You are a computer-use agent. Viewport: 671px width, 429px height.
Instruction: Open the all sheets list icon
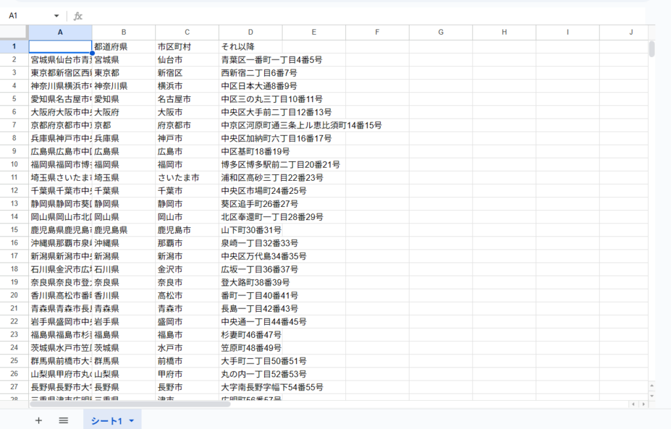pyautogui.click(x=64, y=420)
